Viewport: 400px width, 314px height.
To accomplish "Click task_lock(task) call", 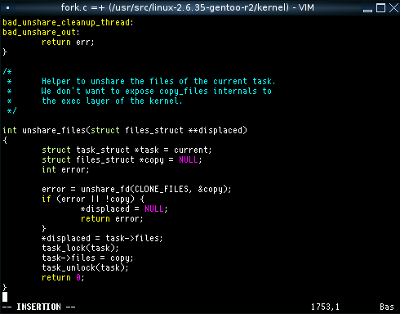I will click(x=80, y=248).
